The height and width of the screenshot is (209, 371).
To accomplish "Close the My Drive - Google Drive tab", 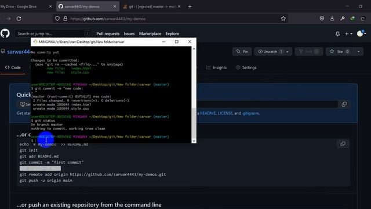I will click(x=50, y=6).
